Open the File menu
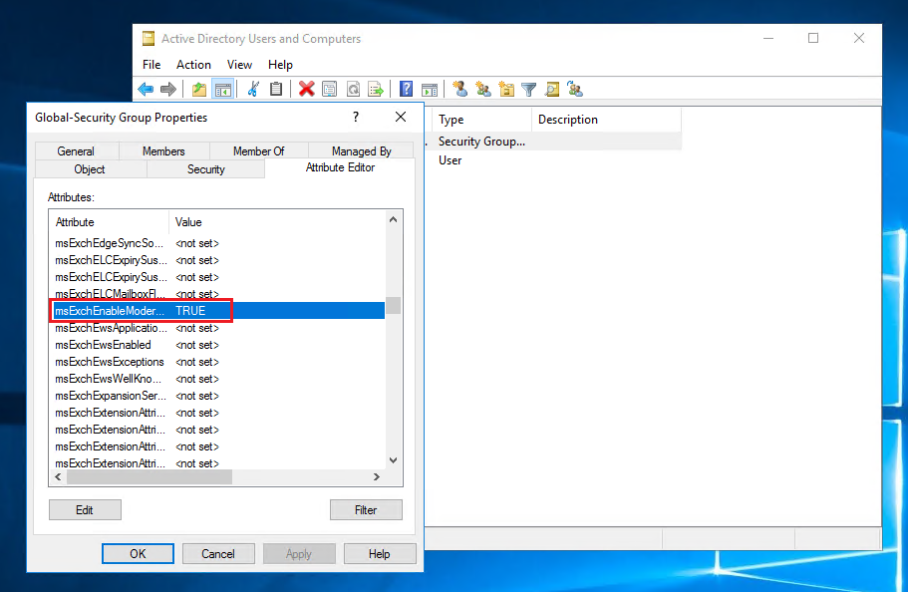 click(x=151, y=65)
